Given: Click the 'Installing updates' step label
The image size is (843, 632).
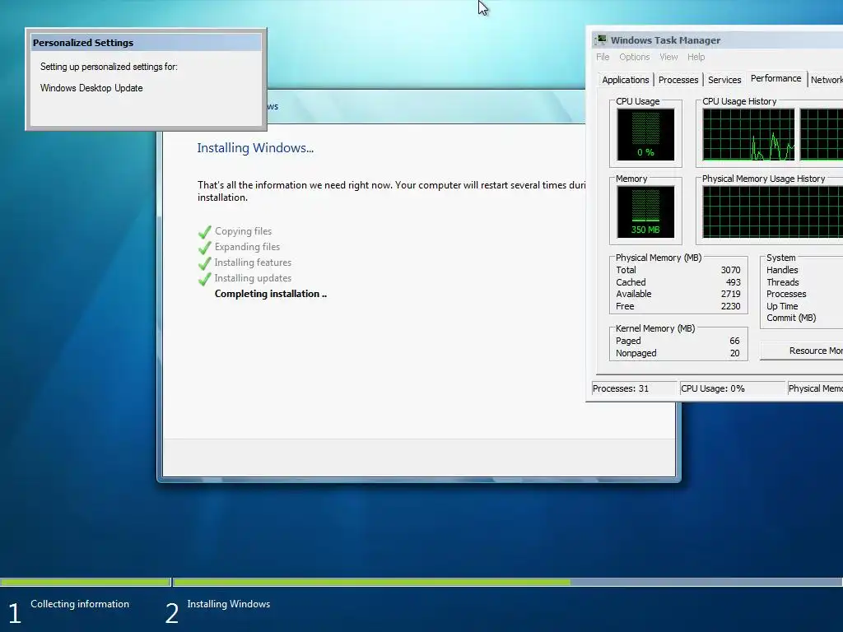Looking at the screenshot, I should (x=253, y=278).
